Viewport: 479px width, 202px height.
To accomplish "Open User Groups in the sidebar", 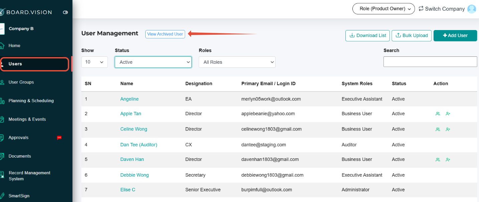I will tap(21, 82).
